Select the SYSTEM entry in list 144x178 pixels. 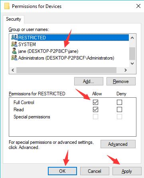(27, 44)
